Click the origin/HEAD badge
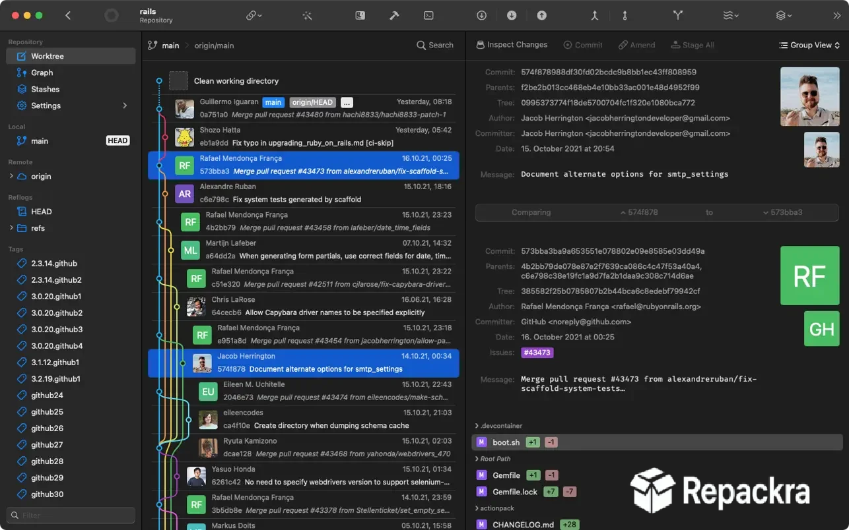 point(313,102)
